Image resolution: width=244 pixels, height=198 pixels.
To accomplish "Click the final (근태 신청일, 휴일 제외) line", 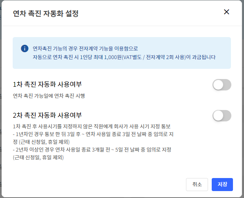I will (38, 158).
